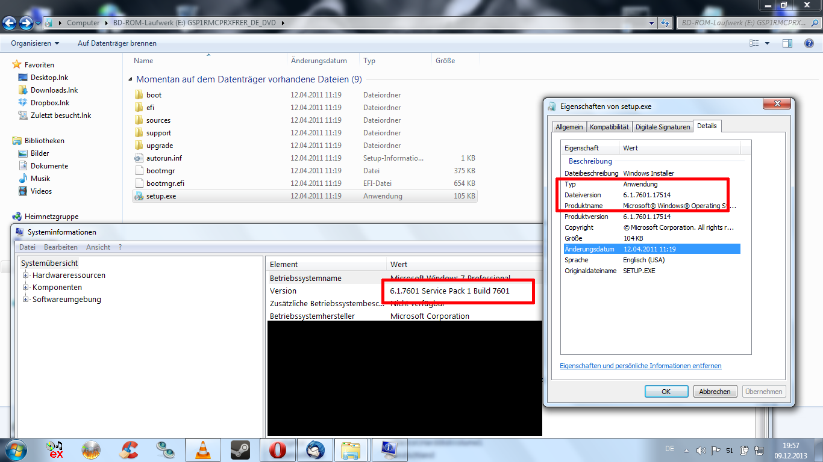This screenshot has height=462, width=823.
Task: Go forward in the Explorer window
Action: click(26, 23)
